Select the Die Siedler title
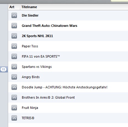Screen dimensions: 128x127 (30, 15)
